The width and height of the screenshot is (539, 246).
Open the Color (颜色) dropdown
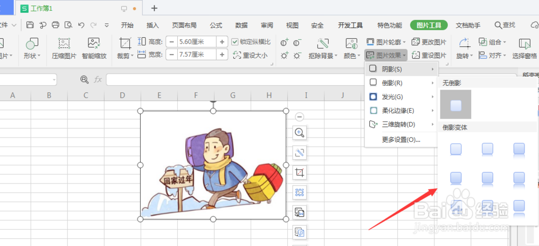(351, 49)
